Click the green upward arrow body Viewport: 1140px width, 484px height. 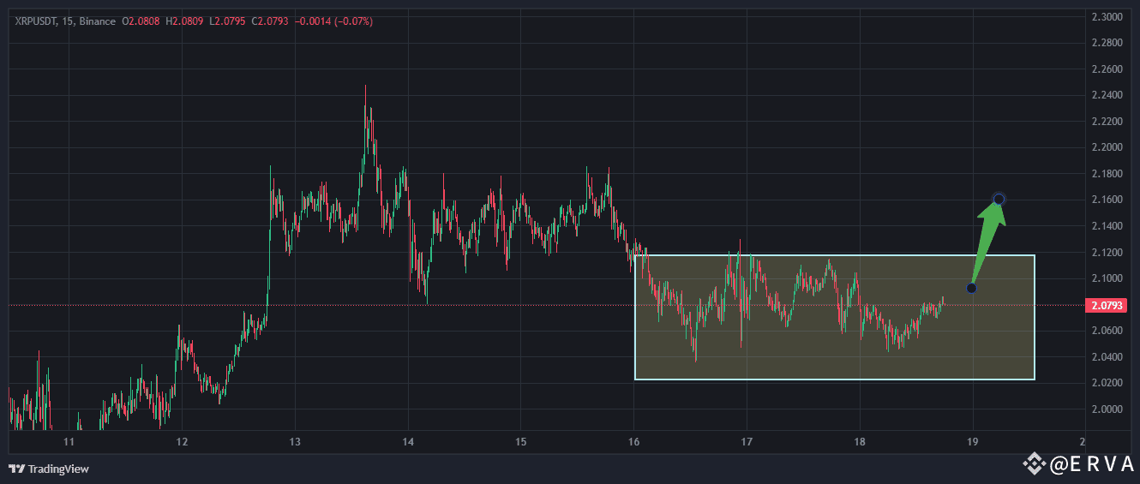click(x=987, y=241)
